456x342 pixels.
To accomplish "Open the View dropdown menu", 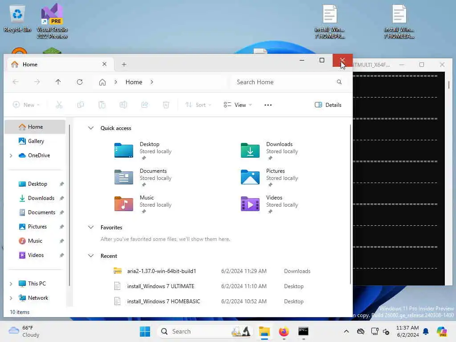I will coord(238,105).
